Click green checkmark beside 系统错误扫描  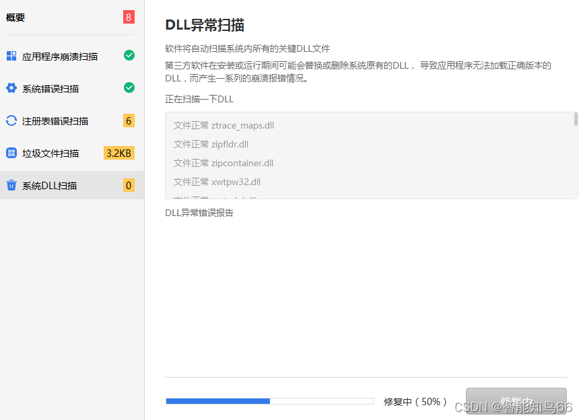(x=129, y=87)
